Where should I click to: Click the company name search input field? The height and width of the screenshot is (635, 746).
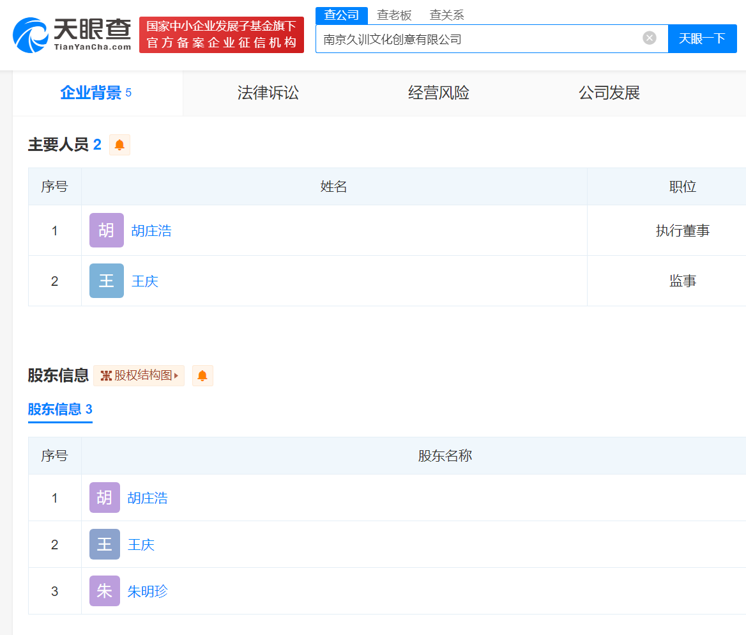479,39
